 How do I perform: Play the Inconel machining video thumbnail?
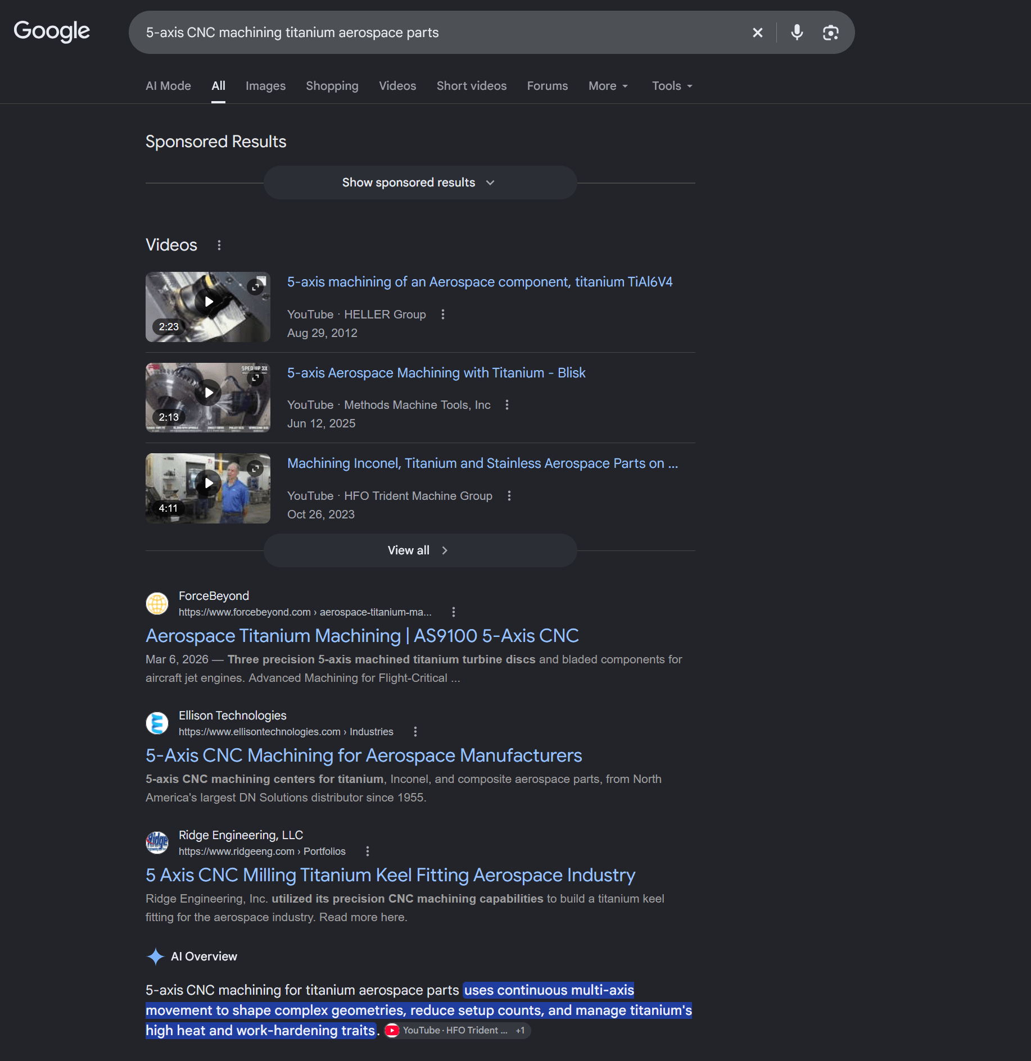(x=208, y=483)
